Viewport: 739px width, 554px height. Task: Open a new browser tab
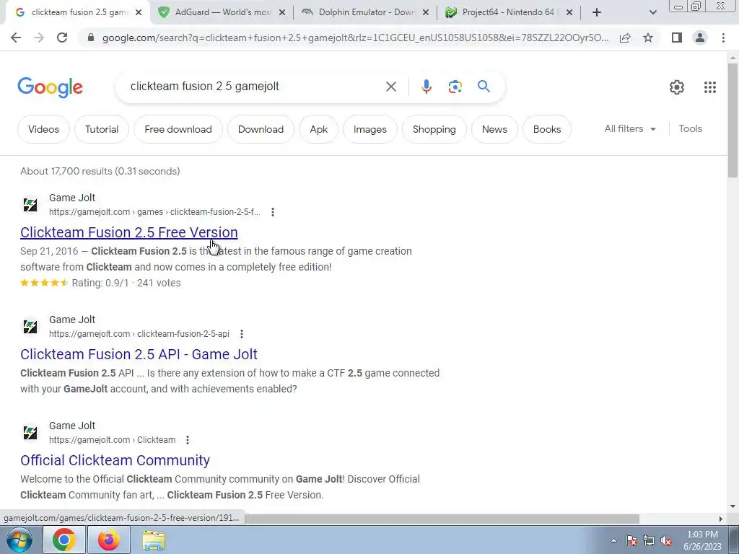point(597,13)
